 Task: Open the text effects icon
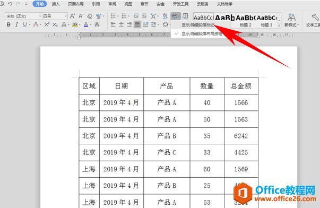64,25
